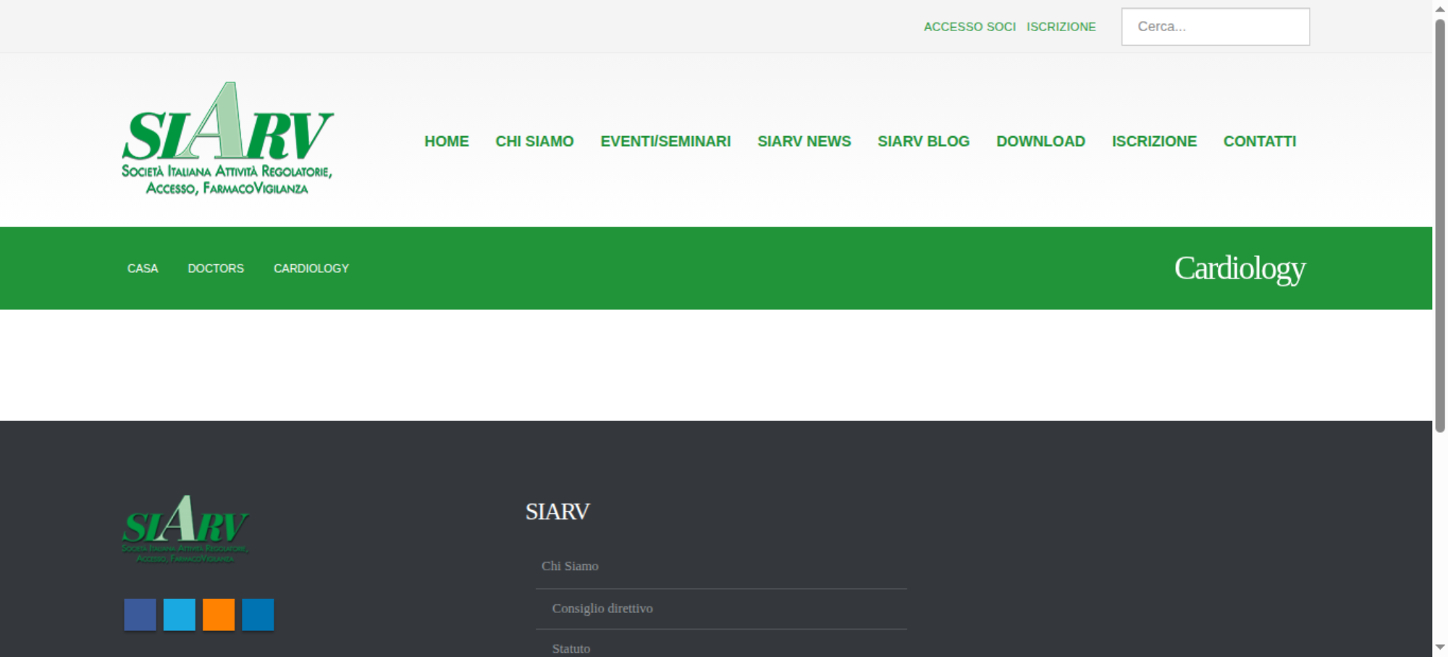Image resolution: width=1448 pixels, height=657 pixels.
Task: Click the SIARV footer logo
Action: click(185, 529)
